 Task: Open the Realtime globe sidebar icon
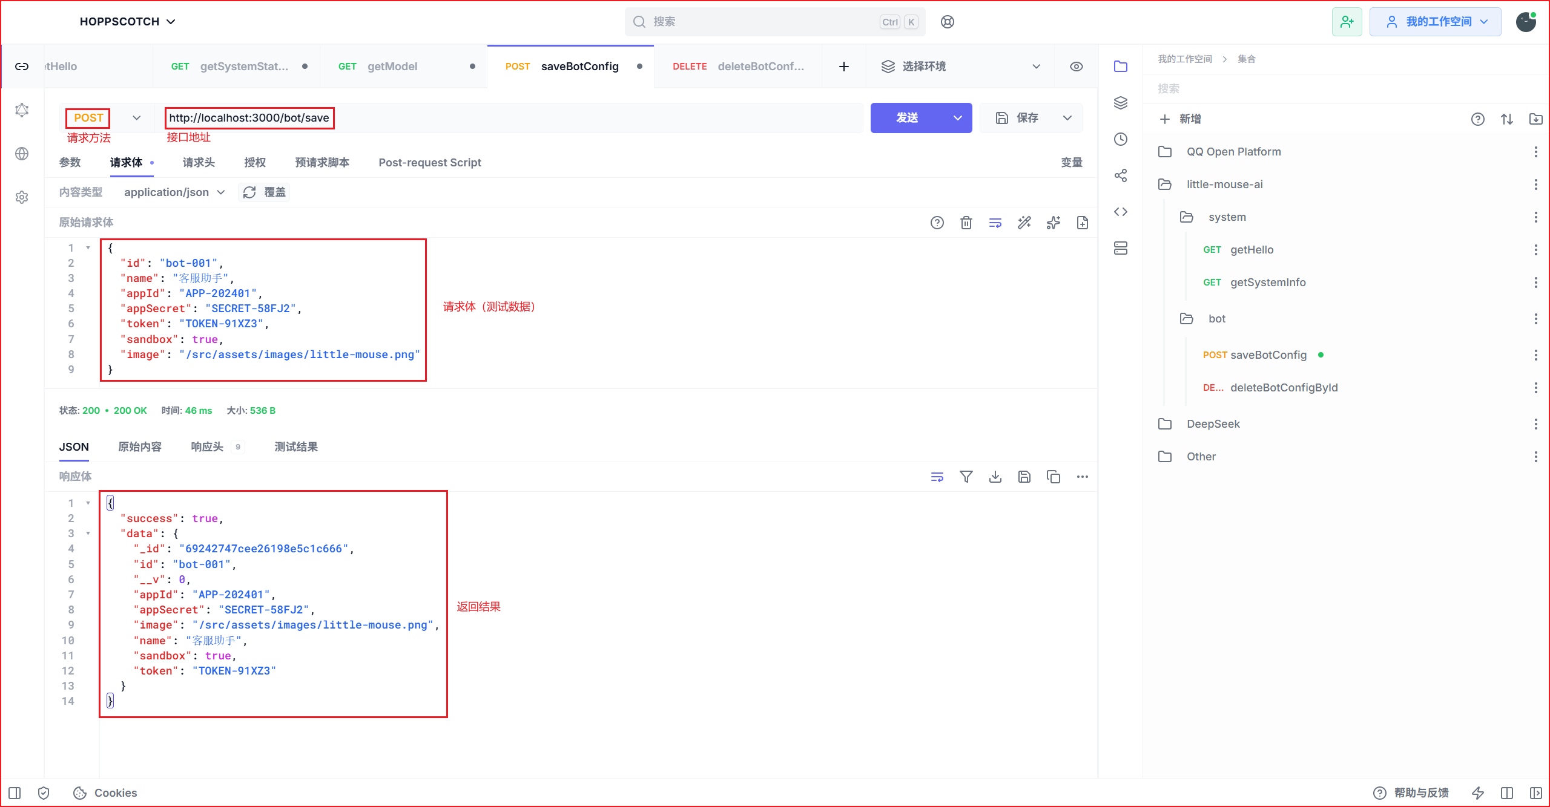pyautogui.click(x=22, y=154)
